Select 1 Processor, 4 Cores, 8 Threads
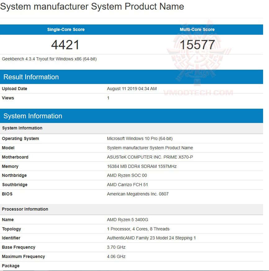The width and height of the screenshot is (269, 271). pyautogui.click(x=138, y=229)
